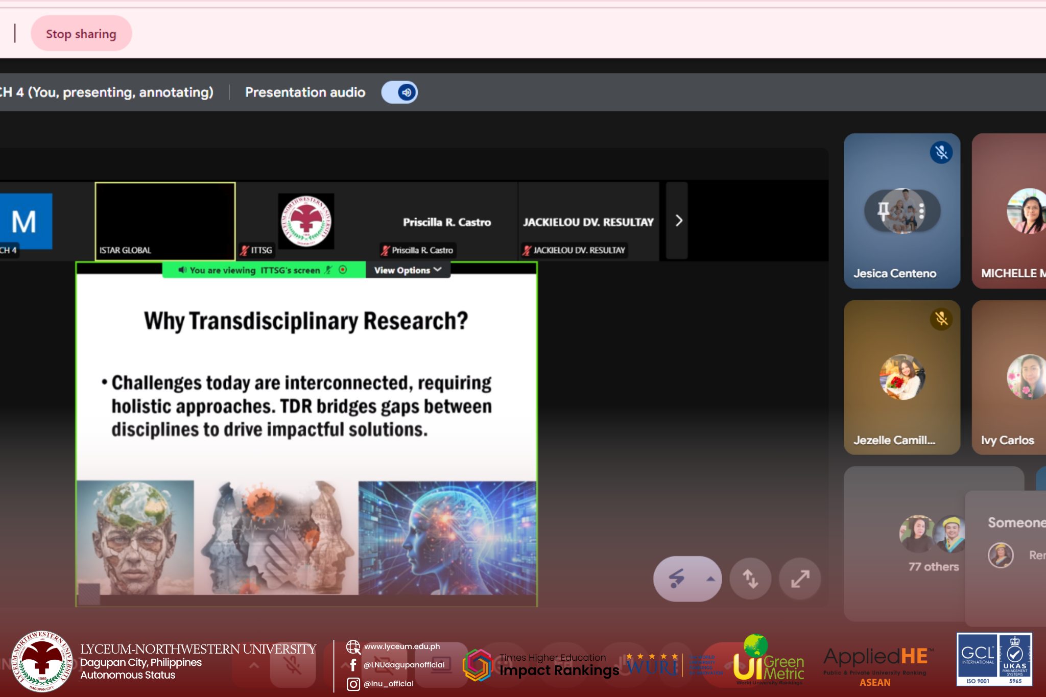This screenshot has height=697, width=1046.
Task: Click the annotation pen tool button
Action: point(677,579)
